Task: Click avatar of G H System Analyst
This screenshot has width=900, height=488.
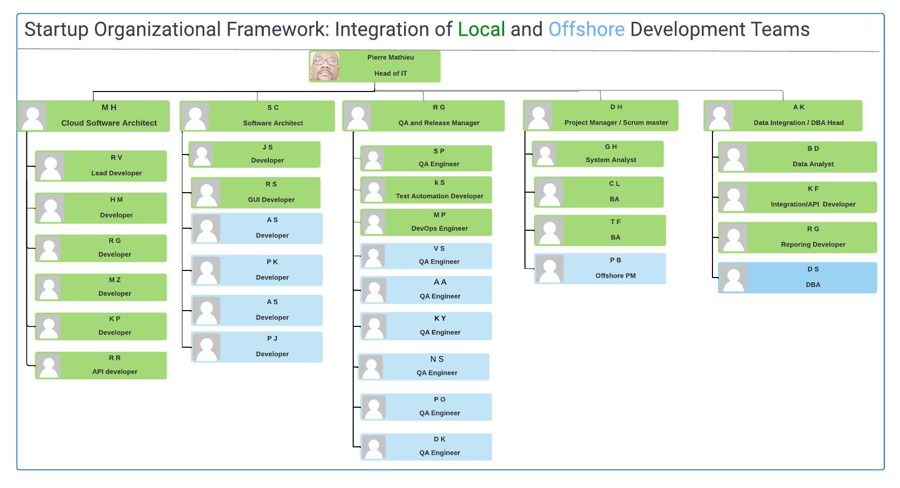Action: (545, 154)
